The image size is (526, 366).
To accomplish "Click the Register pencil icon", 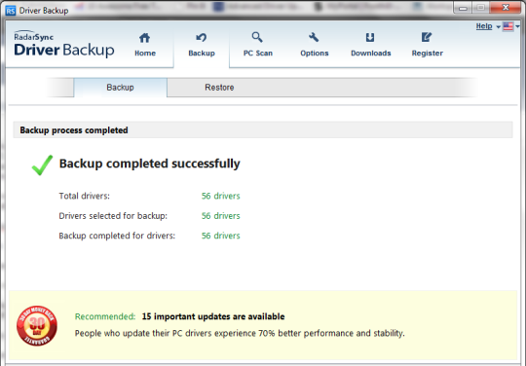I will pos(427,37).
